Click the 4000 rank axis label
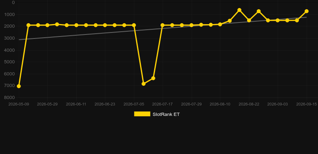Image resolution: width=318 pixels, height=154 pixels. pos(10,50)
